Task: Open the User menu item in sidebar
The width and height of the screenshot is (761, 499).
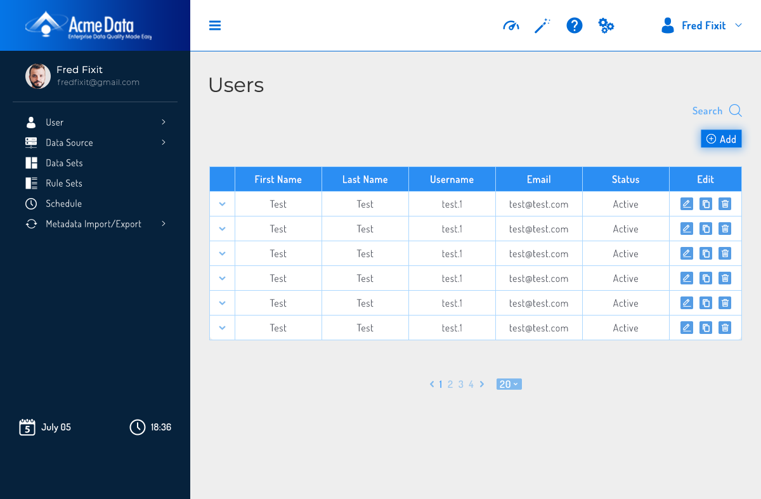Action: [x=95, y=122]
